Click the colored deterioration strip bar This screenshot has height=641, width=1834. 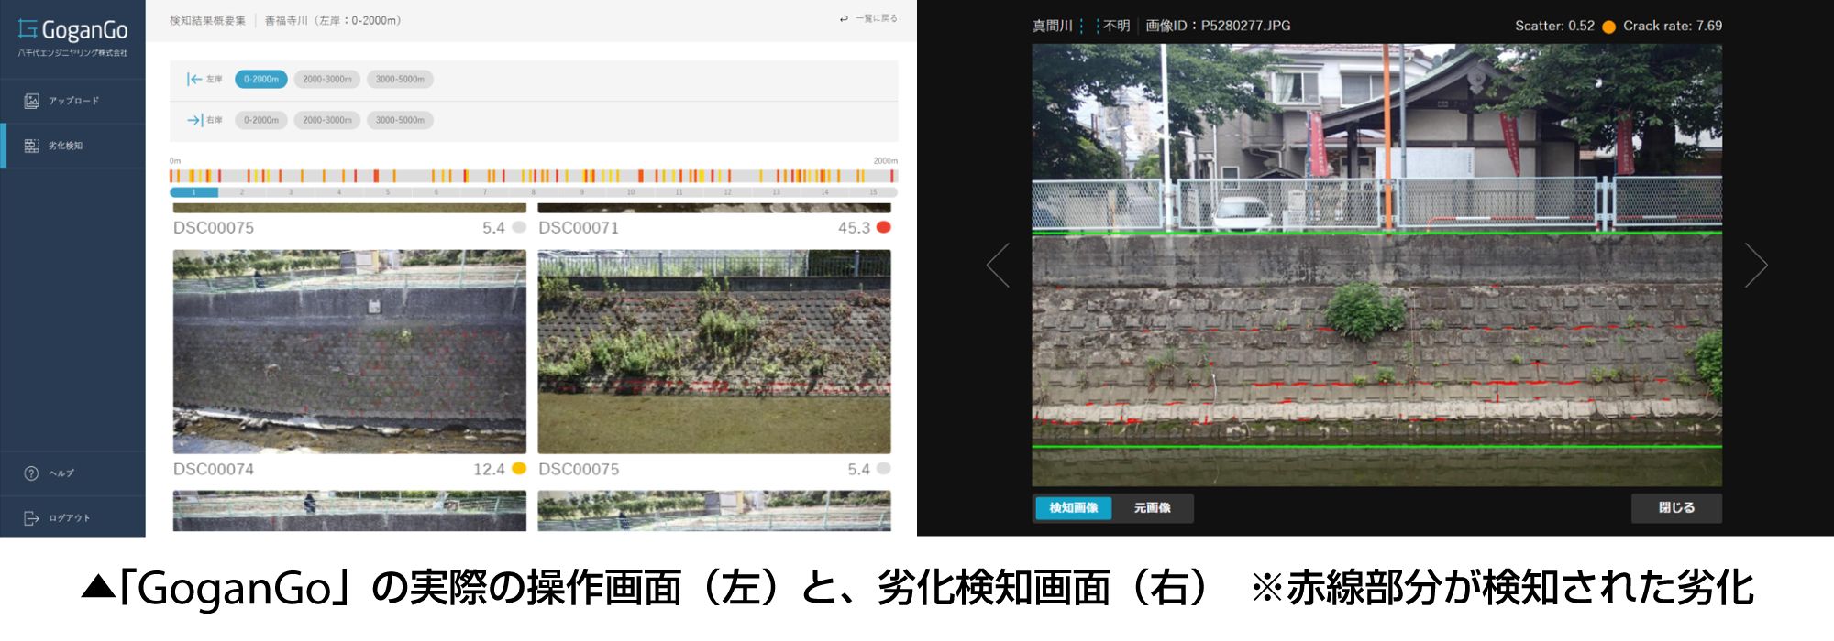coord(534,176)
